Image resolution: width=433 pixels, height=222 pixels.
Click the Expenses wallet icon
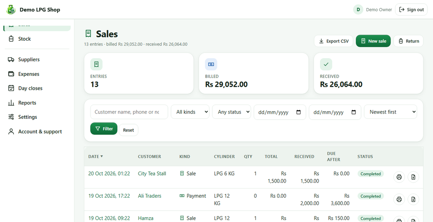[11, 74]
